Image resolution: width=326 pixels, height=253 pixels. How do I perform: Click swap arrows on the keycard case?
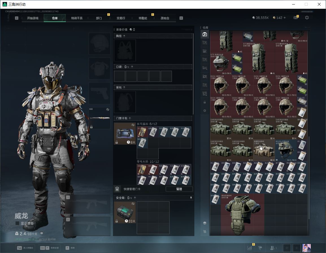click(133, 125)
